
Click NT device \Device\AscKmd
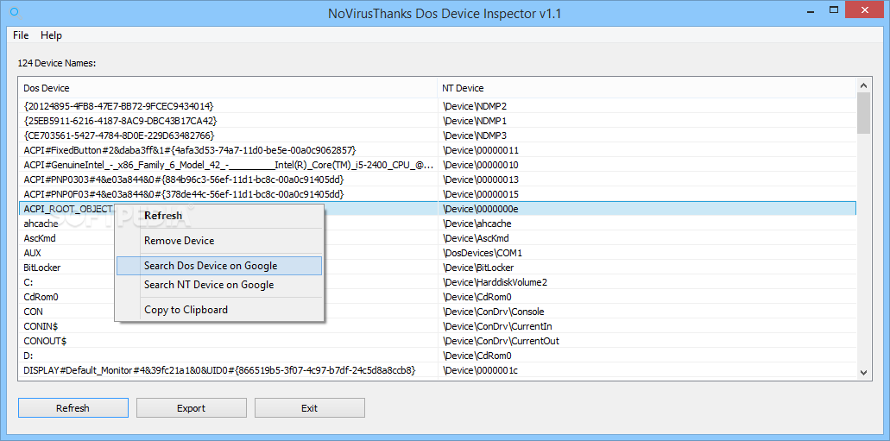[x=476, y=238]
